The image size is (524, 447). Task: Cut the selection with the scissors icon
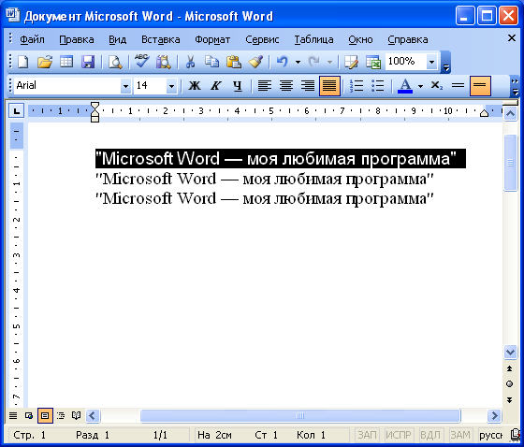coord(190,62)
